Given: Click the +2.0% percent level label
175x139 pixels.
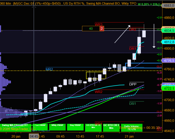Looking at the screenshot, I should click(159, 18).
